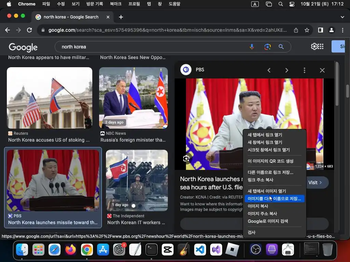Expand Chrome tab search chevron

342,17
